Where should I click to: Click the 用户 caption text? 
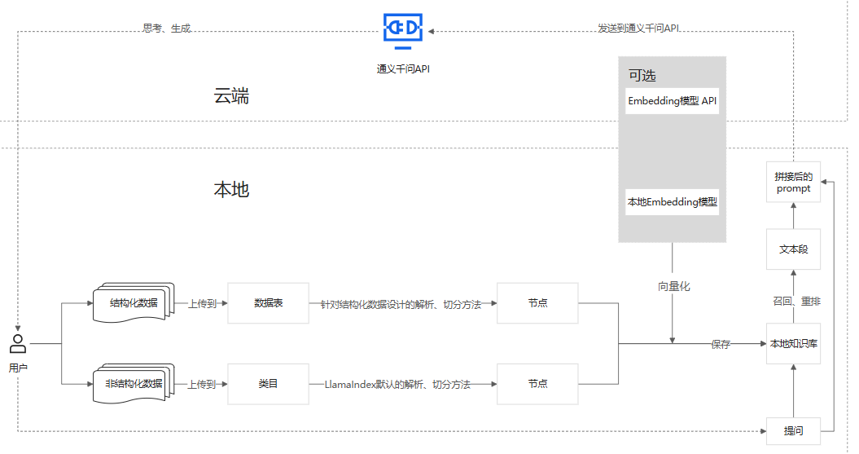click(x=18, y=368)
